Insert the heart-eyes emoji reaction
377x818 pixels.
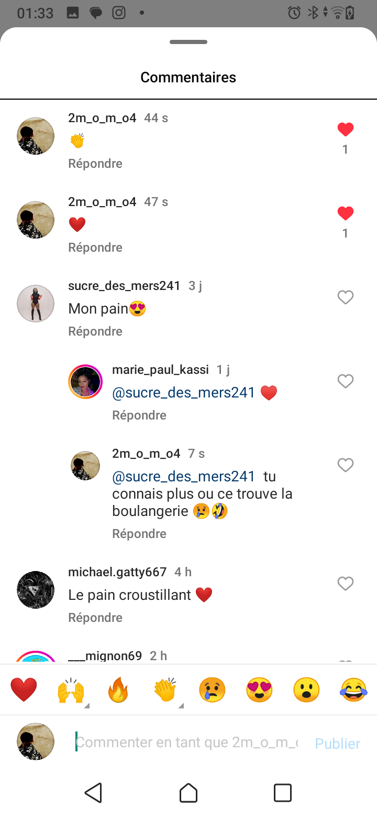259,690
